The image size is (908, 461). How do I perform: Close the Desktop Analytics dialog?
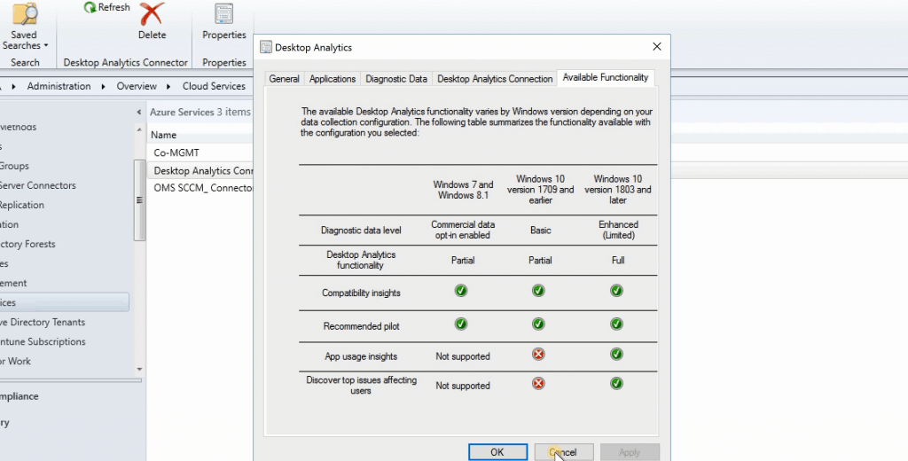(657, 47)
